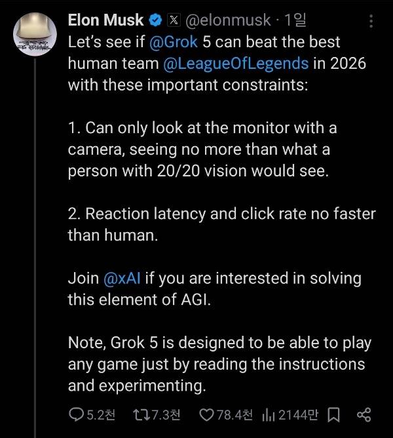Click the share icon
The height and width of the screenshot is (438, 393).
tap(364, 414)
